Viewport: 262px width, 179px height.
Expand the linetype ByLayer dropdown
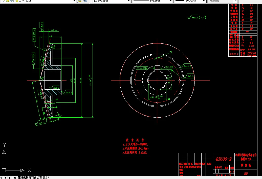click(x=170, y=1)
